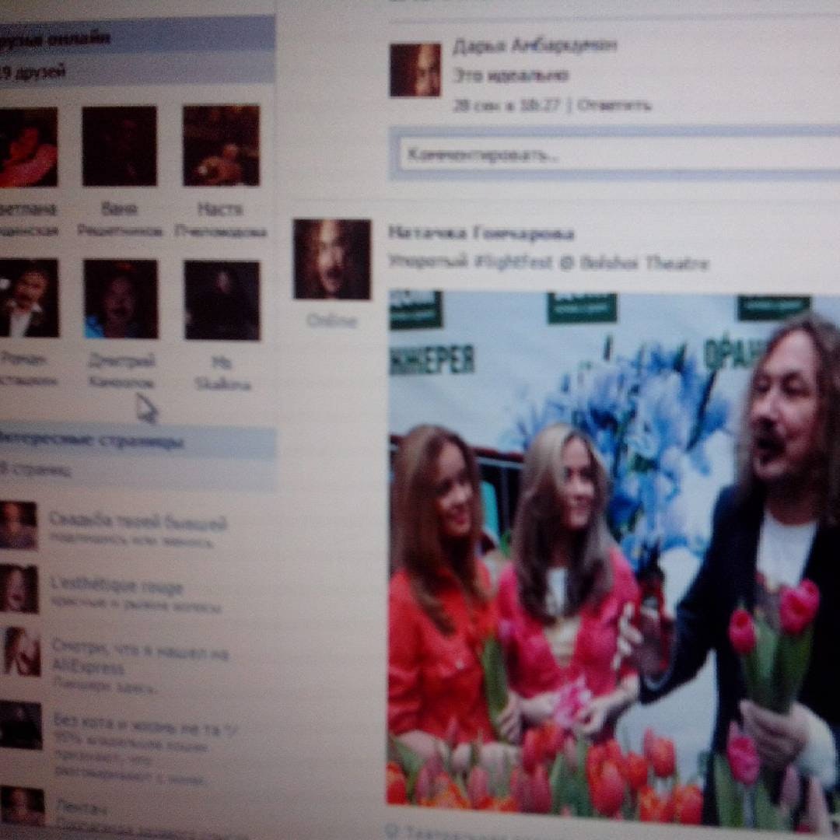Screen dimensions: 840x840
Task: Open Ваня Решетников's friend avatar
Action: tap(120, 145)
